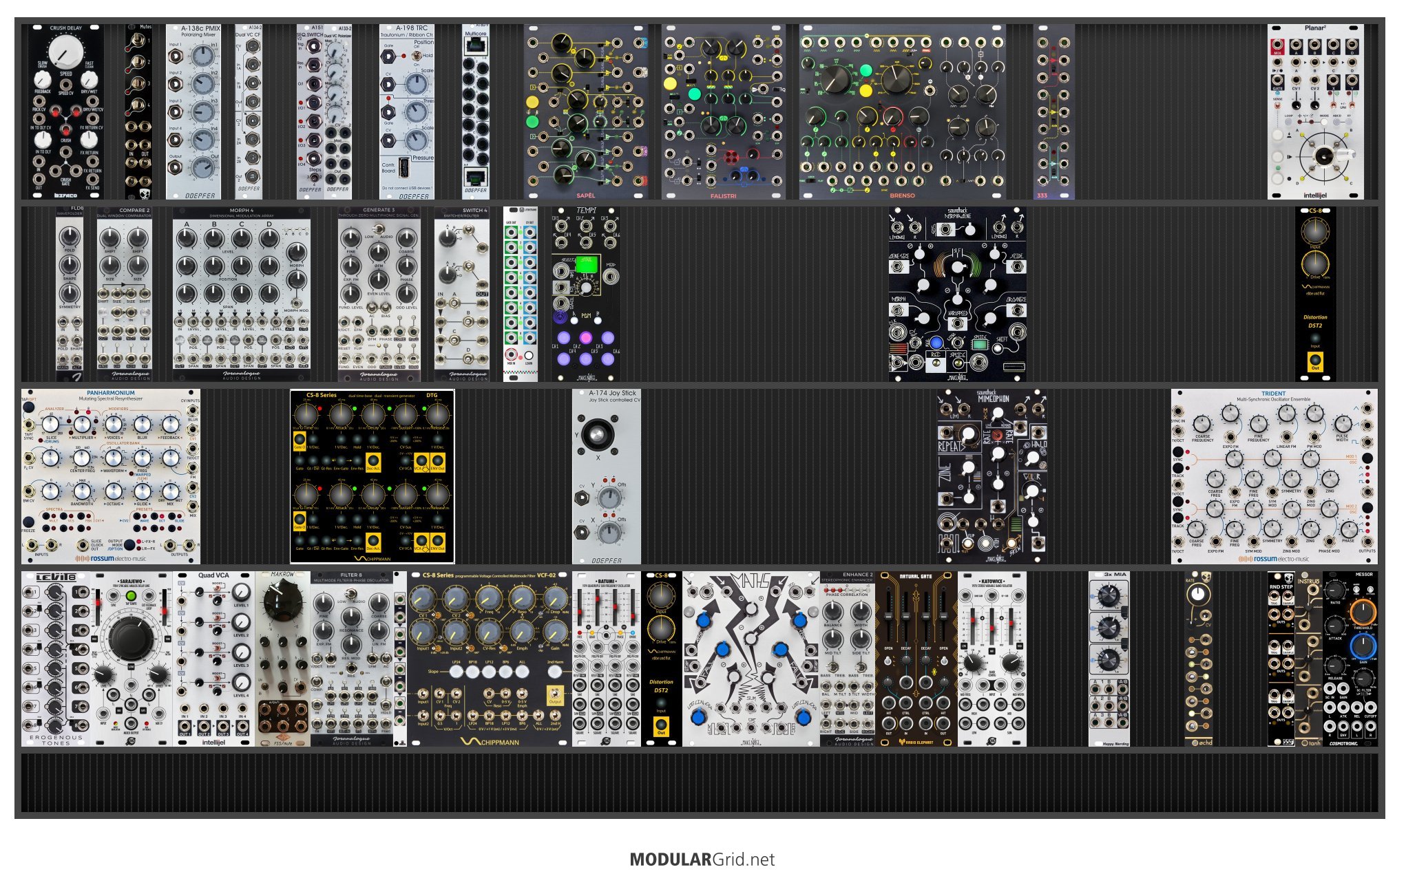The width and height of the screenshot is (1406, 874).
Task: Select the RND STEP module
Action: tap(1281, 659)
